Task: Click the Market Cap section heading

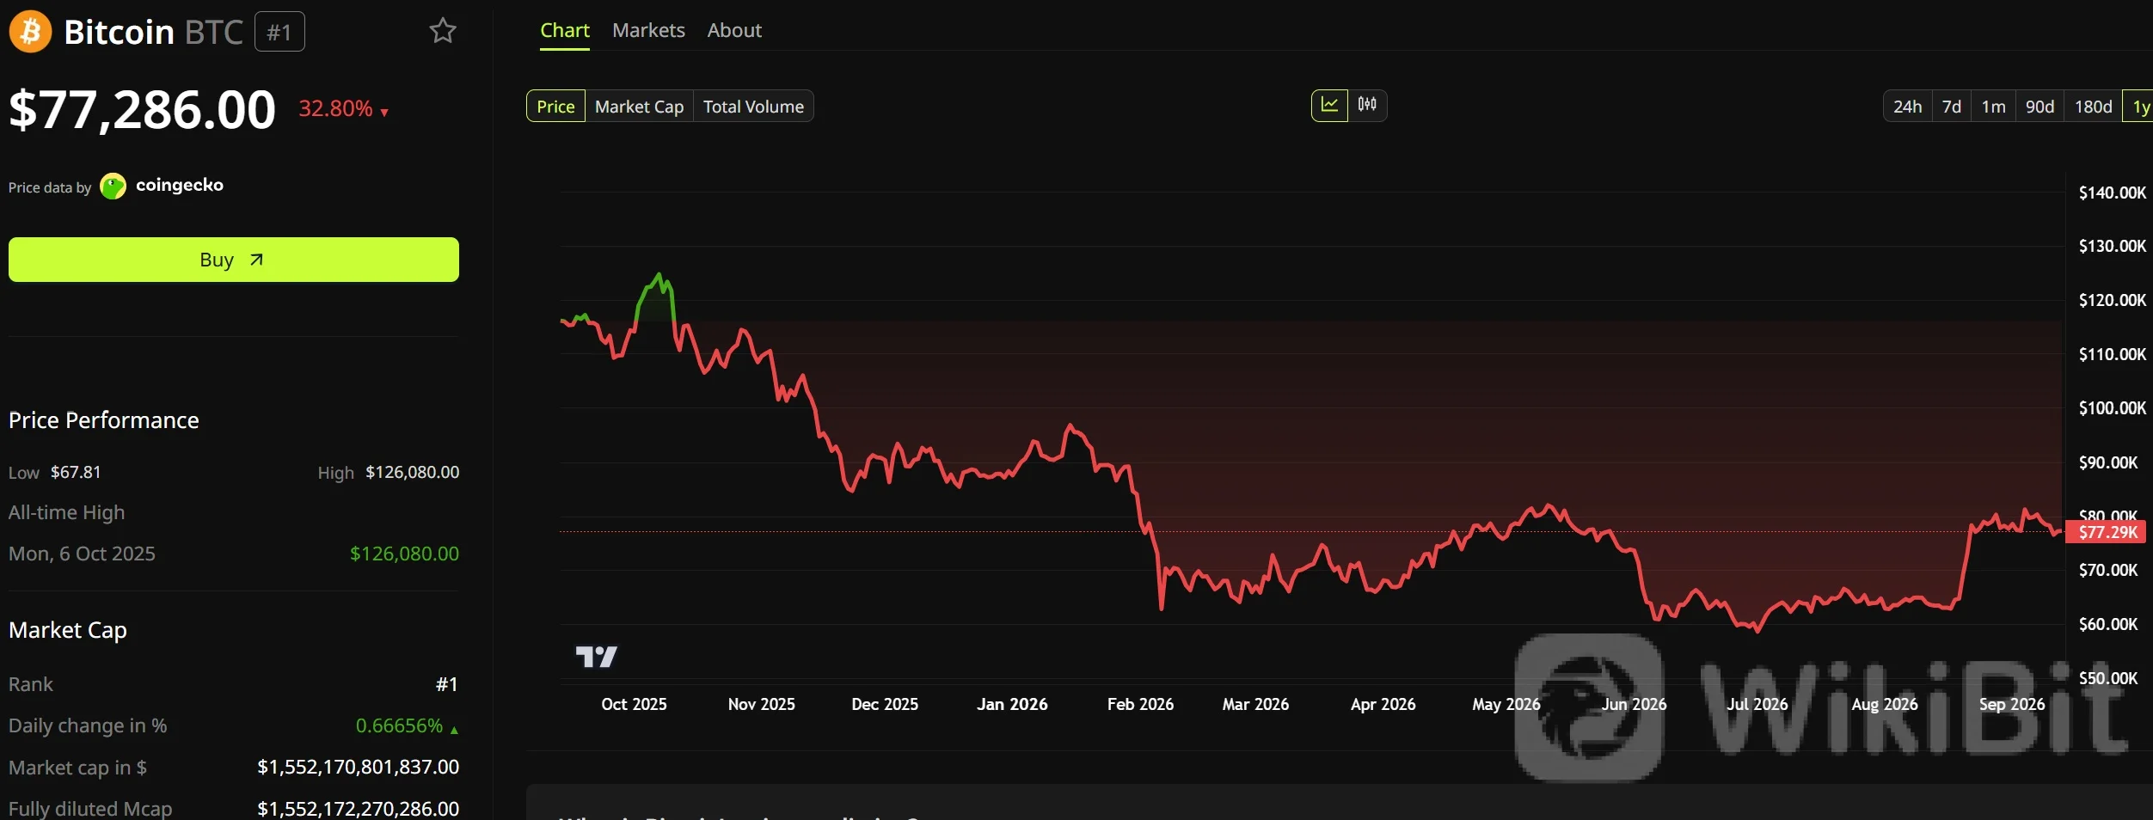Action: pyautogui.click(x=68, y=630)
